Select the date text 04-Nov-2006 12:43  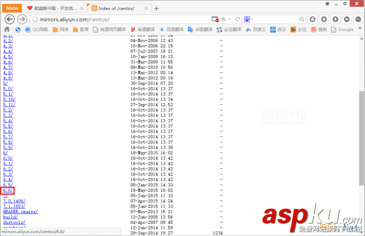click(x=151, y=40)
